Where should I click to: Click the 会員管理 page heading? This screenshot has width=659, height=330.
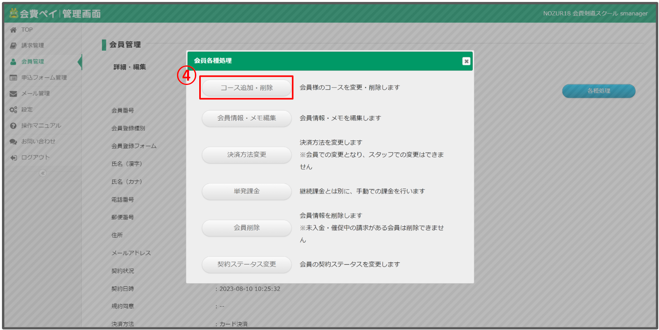click(125, 45)
